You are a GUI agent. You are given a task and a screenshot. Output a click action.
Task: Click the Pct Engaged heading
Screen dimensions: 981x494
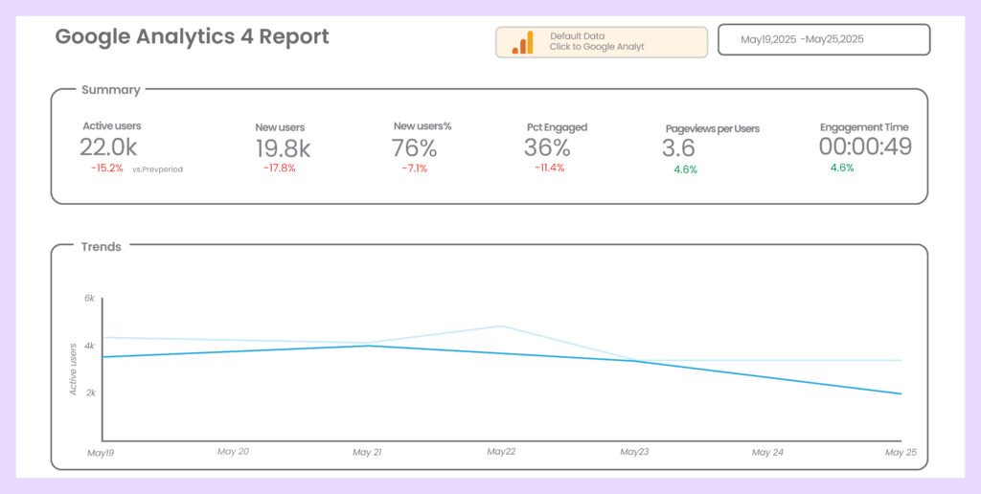coord(557,127)
